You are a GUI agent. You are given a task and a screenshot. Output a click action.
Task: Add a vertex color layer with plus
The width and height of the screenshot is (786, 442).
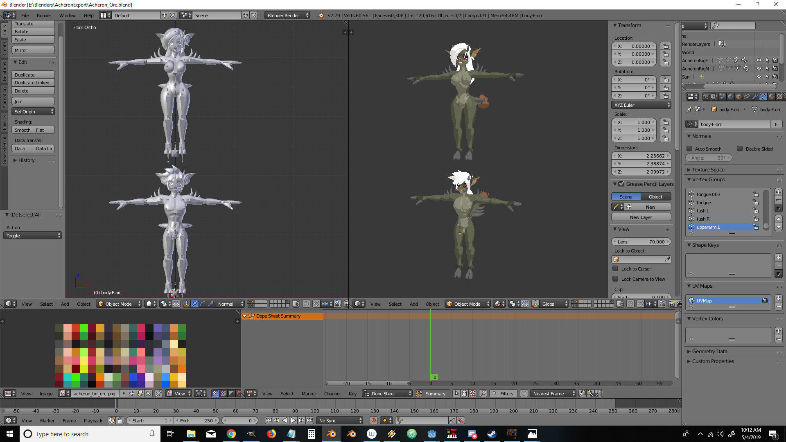(x=779, y=331)
